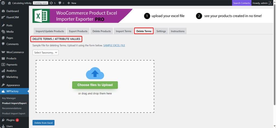Click the WPFactory sidebar icon

tap(3, 91)
